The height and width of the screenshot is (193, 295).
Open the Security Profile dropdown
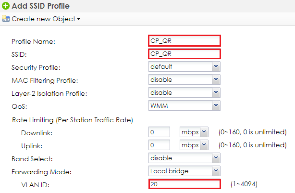tap(184, 66)
